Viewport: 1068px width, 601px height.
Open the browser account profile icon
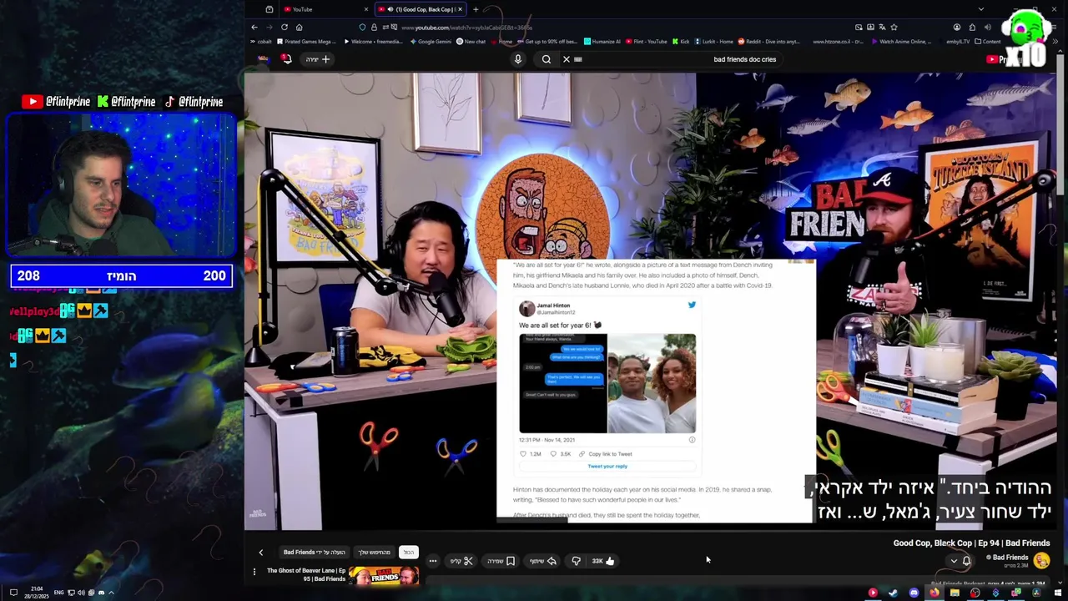pos(957,28)
